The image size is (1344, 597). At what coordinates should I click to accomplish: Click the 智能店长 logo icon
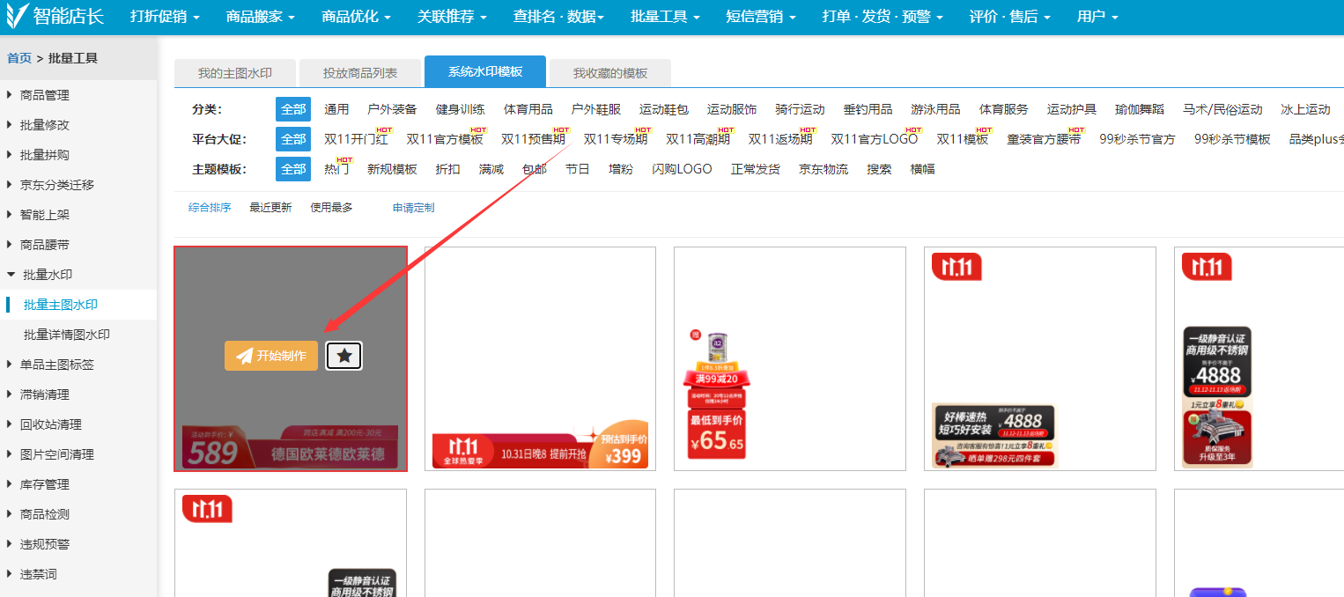16,16
